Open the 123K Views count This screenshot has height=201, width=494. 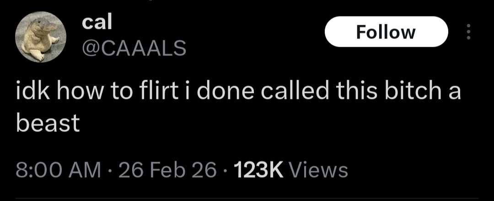click(x=290, y=170)
